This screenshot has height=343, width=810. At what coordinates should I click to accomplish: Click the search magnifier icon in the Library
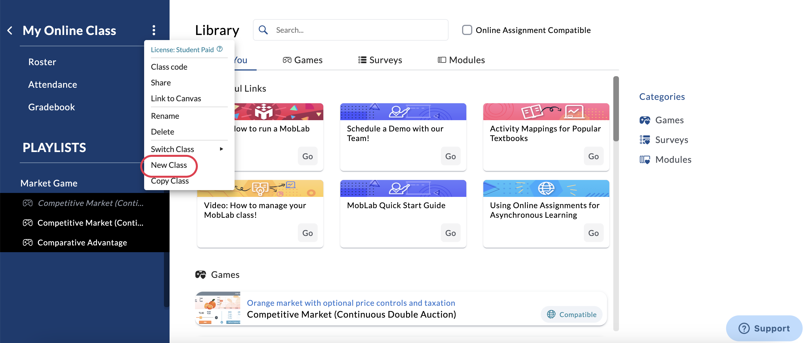[x=263, y=30]
